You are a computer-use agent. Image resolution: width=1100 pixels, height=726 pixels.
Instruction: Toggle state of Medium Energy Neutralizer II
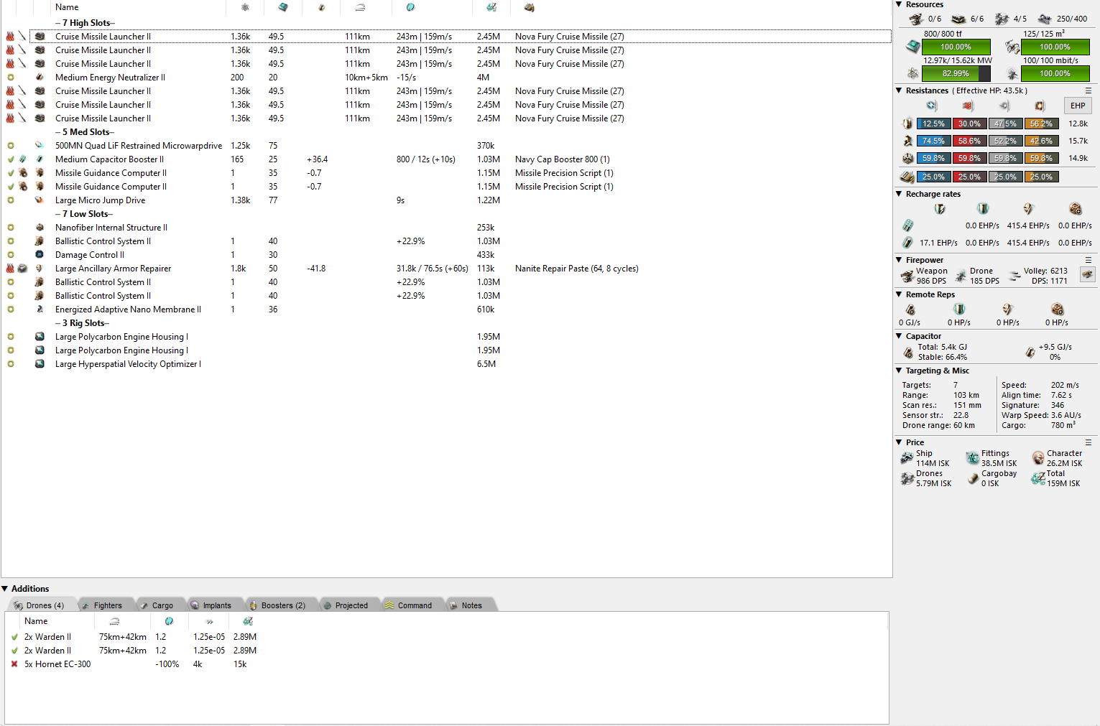click(x=11, y=78)
